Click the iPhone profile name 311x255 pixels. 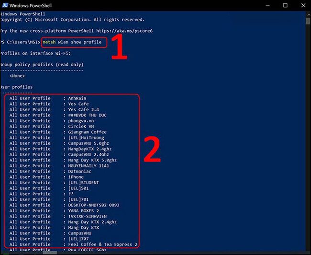click(76, 177)
